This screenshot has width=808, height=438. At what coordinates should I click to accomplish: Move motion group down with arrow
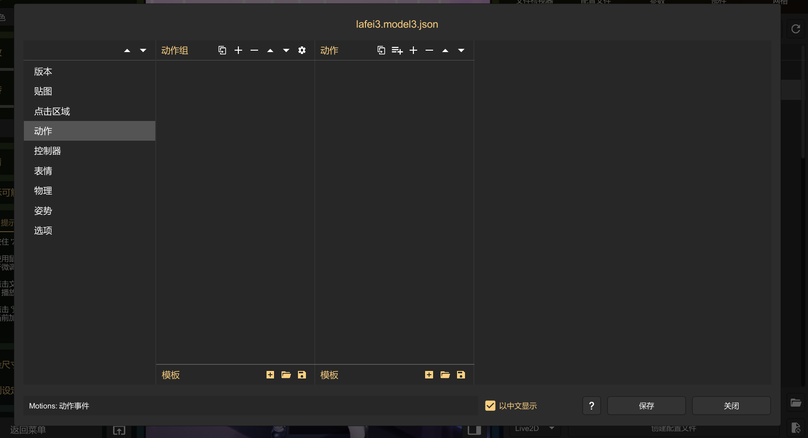tap(286, 51)
